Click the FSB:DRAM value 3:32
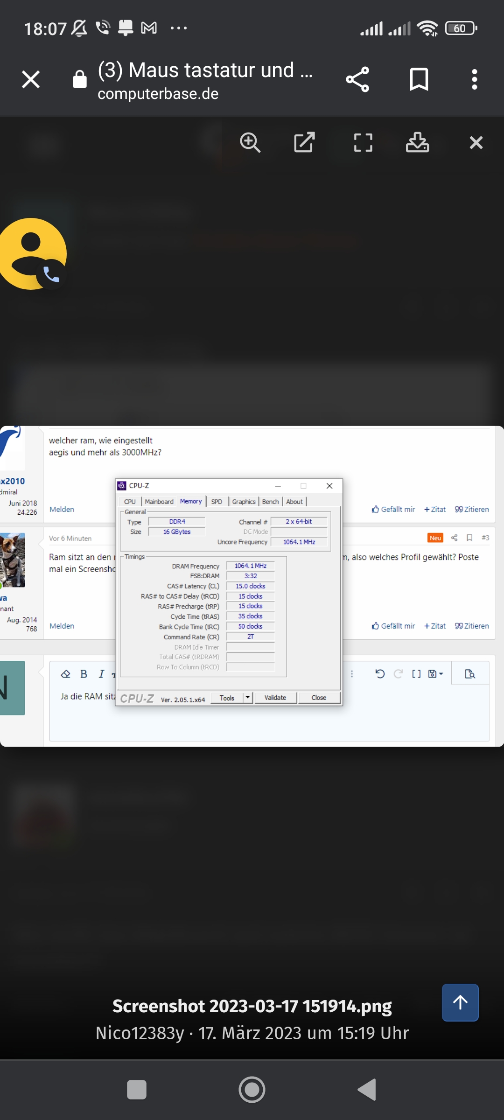This screenshot has width=504, height=1120. click(x=251, y=576)
